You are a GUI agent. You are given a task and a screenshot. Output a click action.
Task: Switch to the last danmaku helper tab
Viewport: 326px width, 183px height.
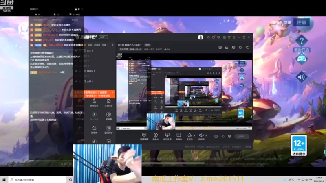coord(75,20)
